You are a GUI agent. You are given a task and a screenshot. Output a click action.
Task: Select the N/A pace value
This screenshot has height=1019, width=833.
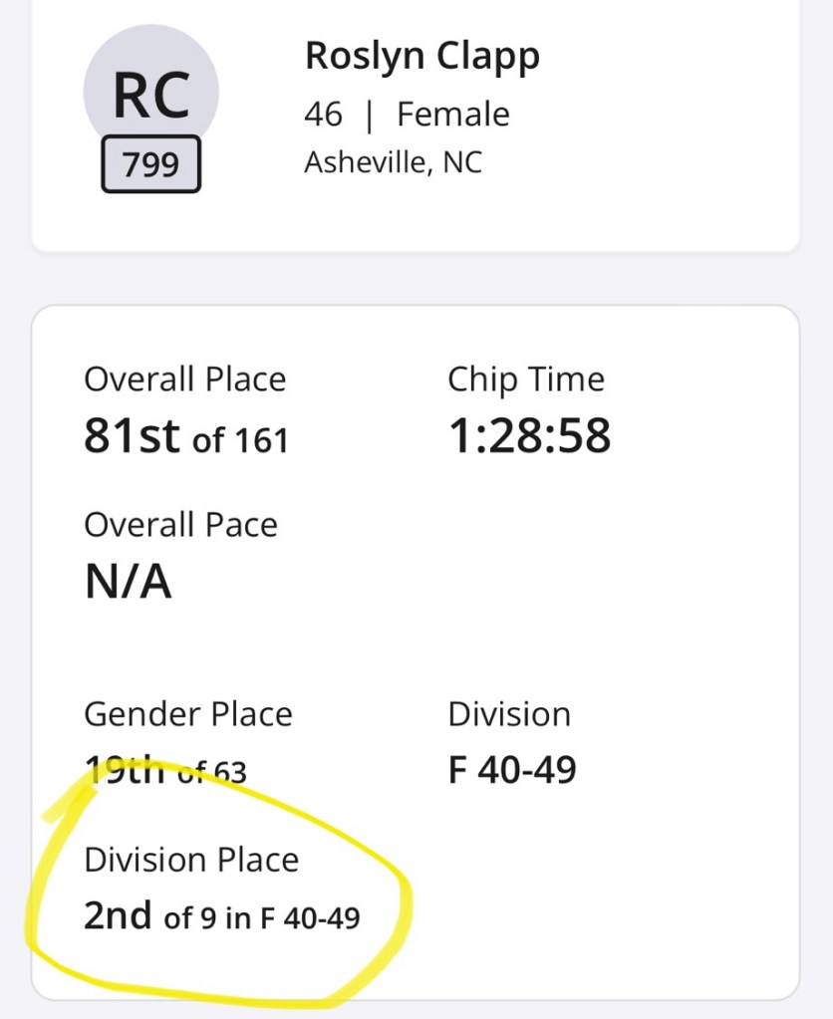click(128, 583)
